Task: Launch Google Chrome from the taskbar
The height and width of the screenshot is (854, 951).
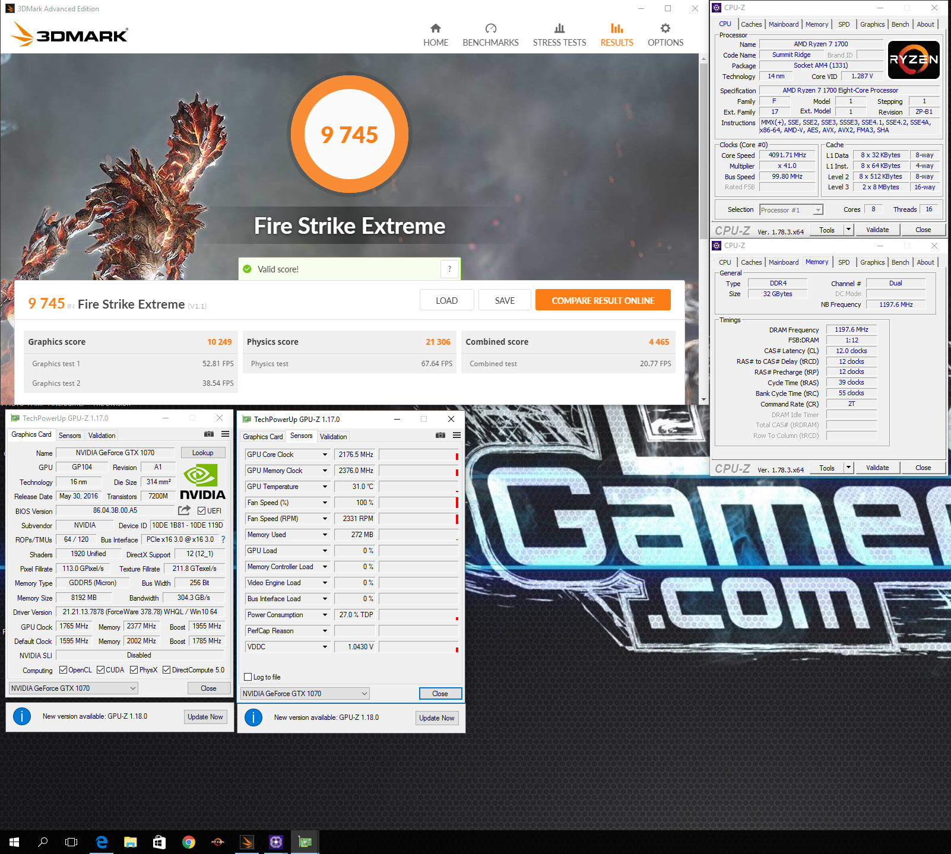Action: [188, 842]
